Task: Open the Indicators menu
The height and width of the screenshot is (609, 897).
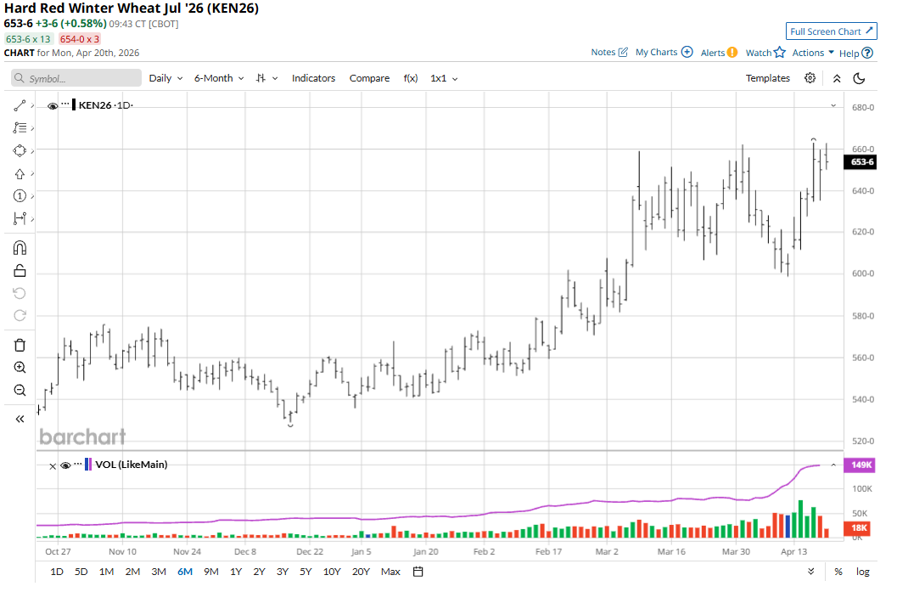Action: (313, 78)
